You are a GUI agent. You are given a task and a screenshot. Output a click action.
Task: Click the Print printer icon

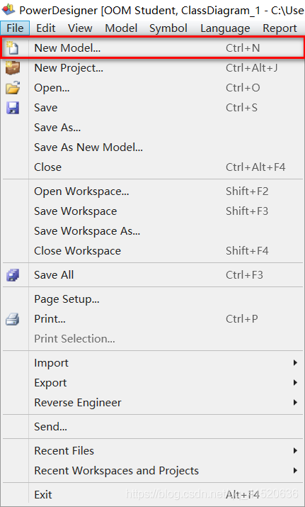(x=13, y=319)
